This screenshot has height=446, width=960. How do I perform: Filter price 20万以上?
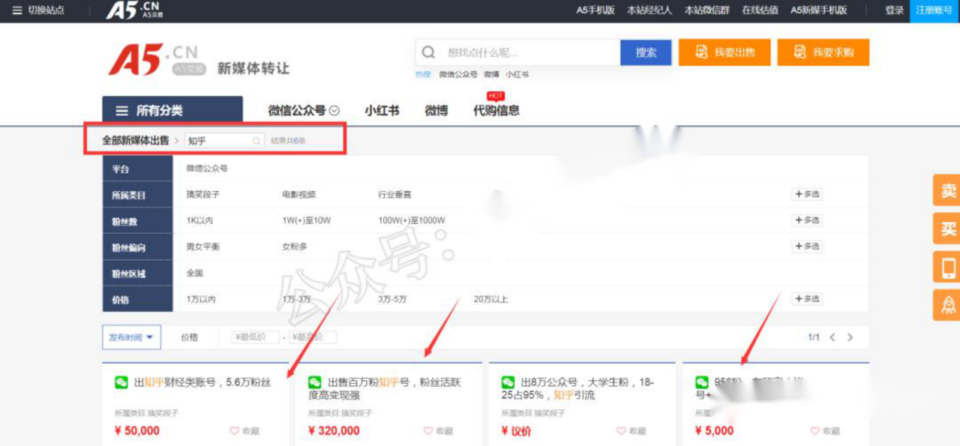490,300
